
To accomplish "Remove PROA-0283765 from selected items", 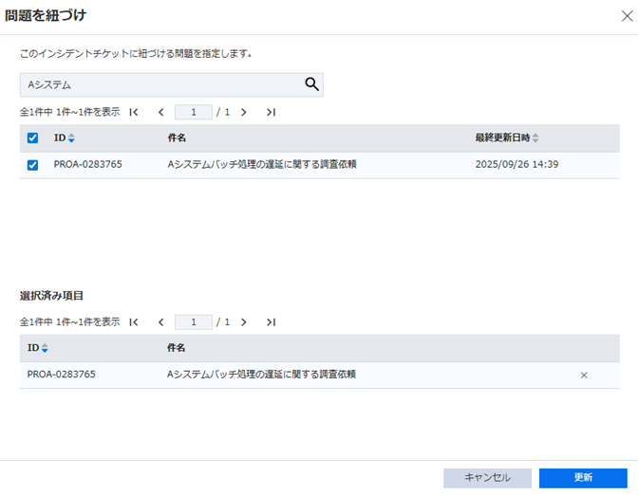I will click(584, 376).
